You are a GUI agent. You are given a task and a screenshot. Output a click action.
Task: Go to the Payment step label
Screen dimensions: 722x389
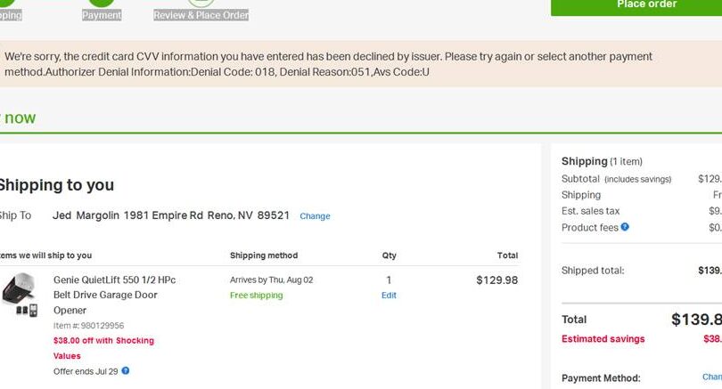[x=102, y=15]
